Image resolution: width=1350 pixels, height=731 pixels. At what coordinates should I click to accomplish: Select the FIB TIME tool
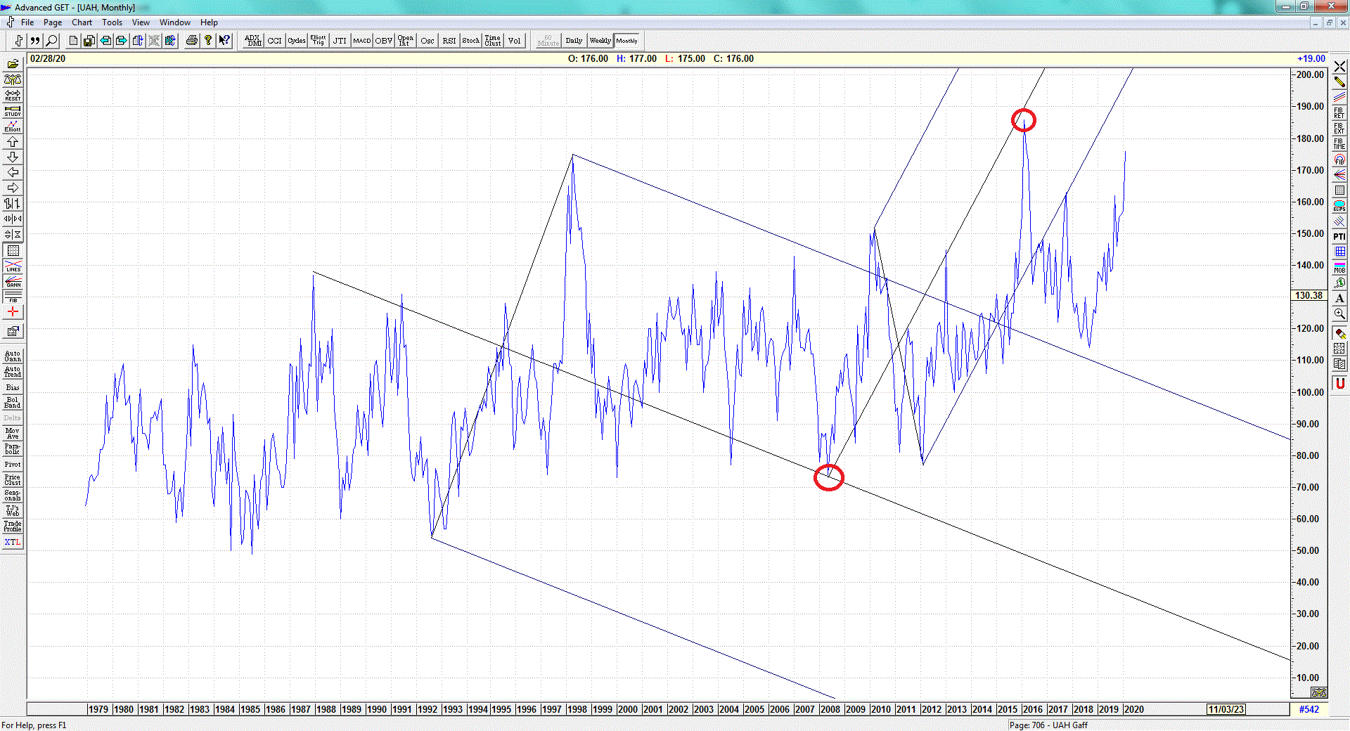pyautogui.click(x=1339, y=143)
